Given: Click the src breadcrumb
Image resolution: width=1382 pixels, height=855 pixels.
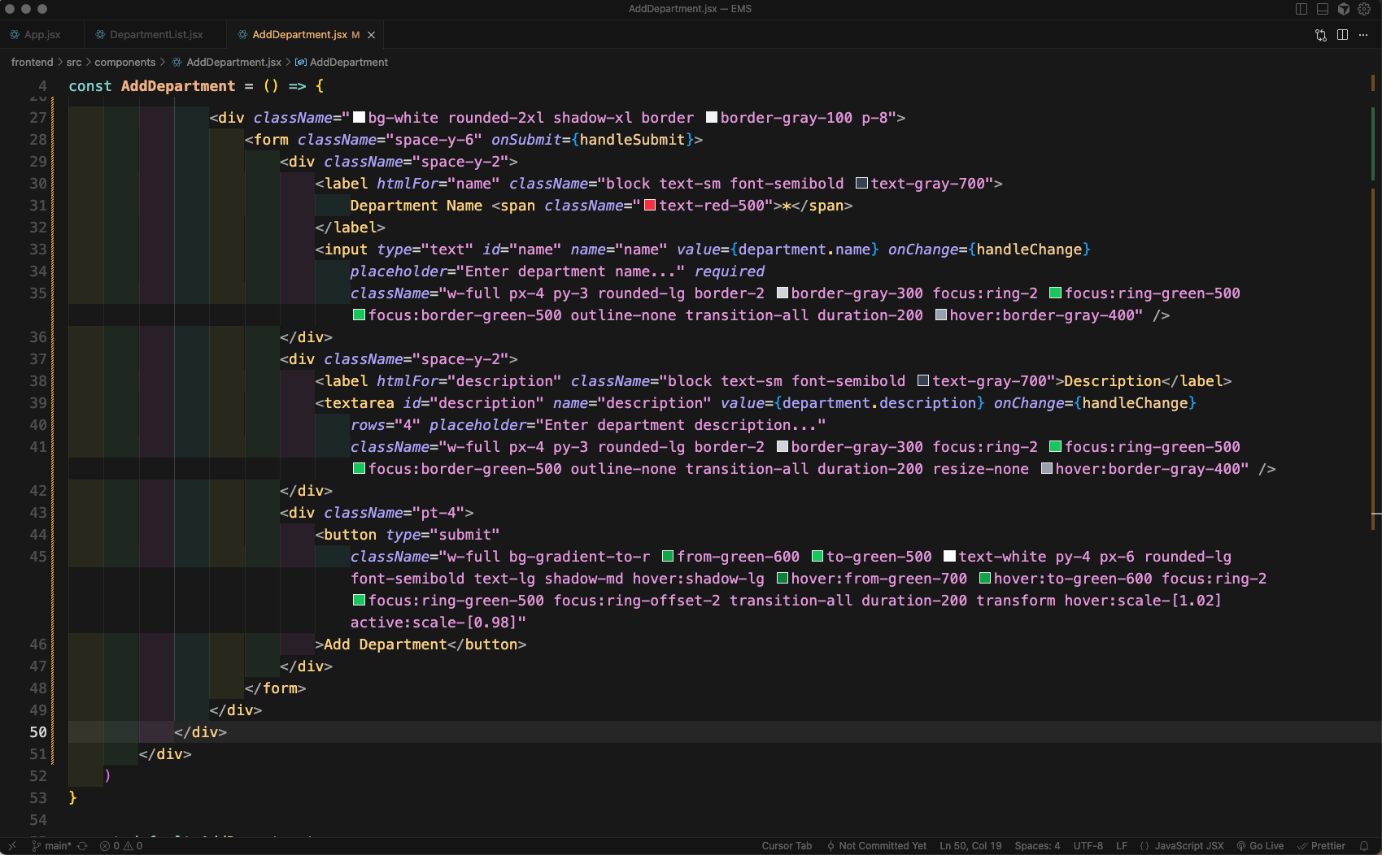Looking at the screenshot, I should click(74, 63).
